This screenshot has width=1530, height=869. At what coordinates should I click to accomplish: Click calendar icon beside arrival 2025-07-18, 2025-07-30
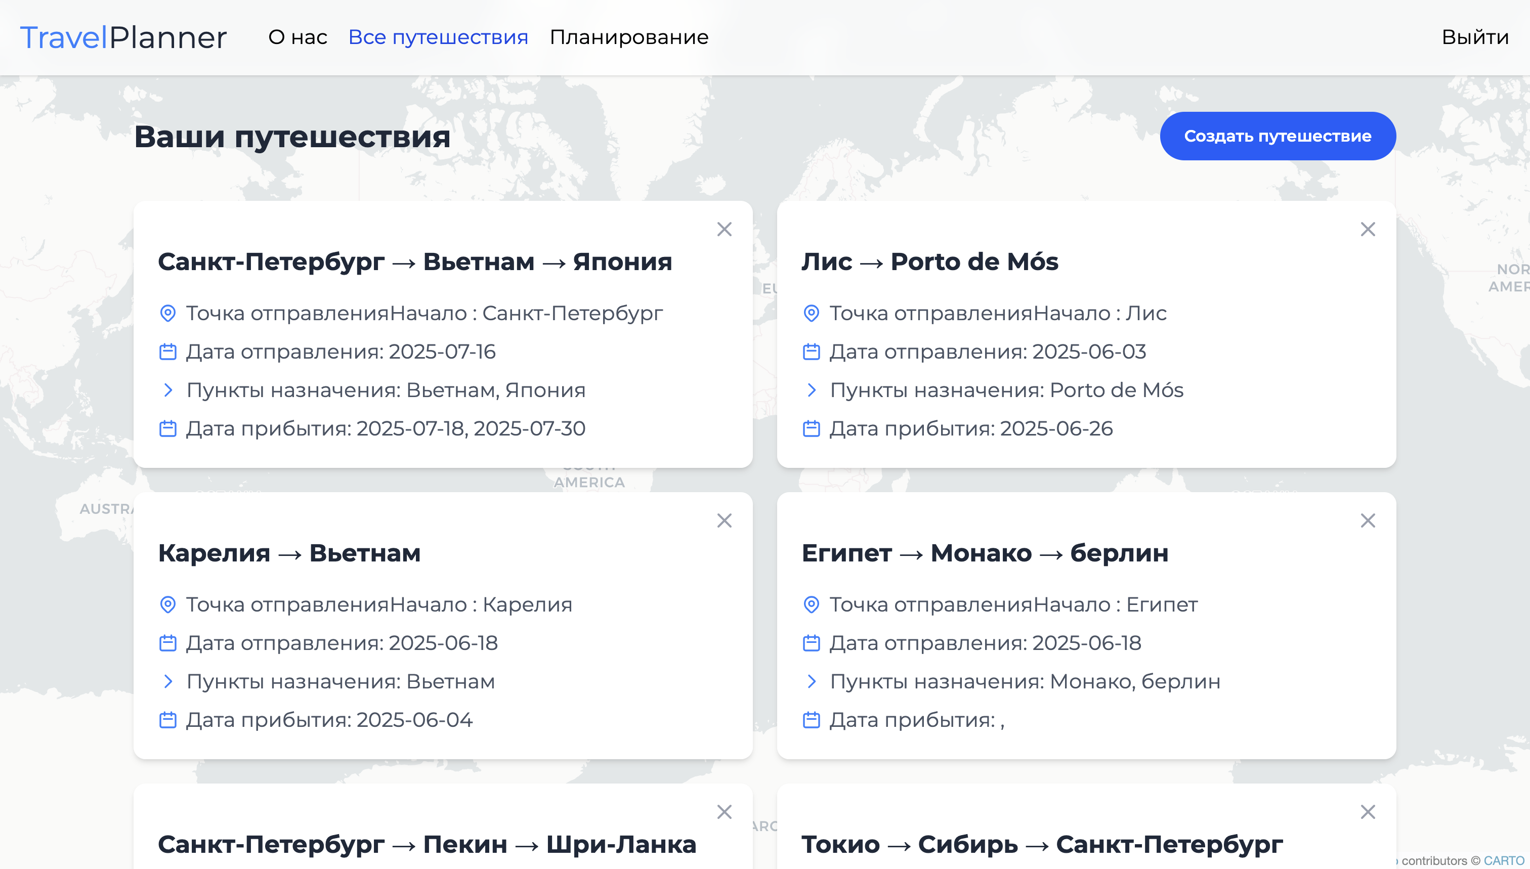pos(168,428)
